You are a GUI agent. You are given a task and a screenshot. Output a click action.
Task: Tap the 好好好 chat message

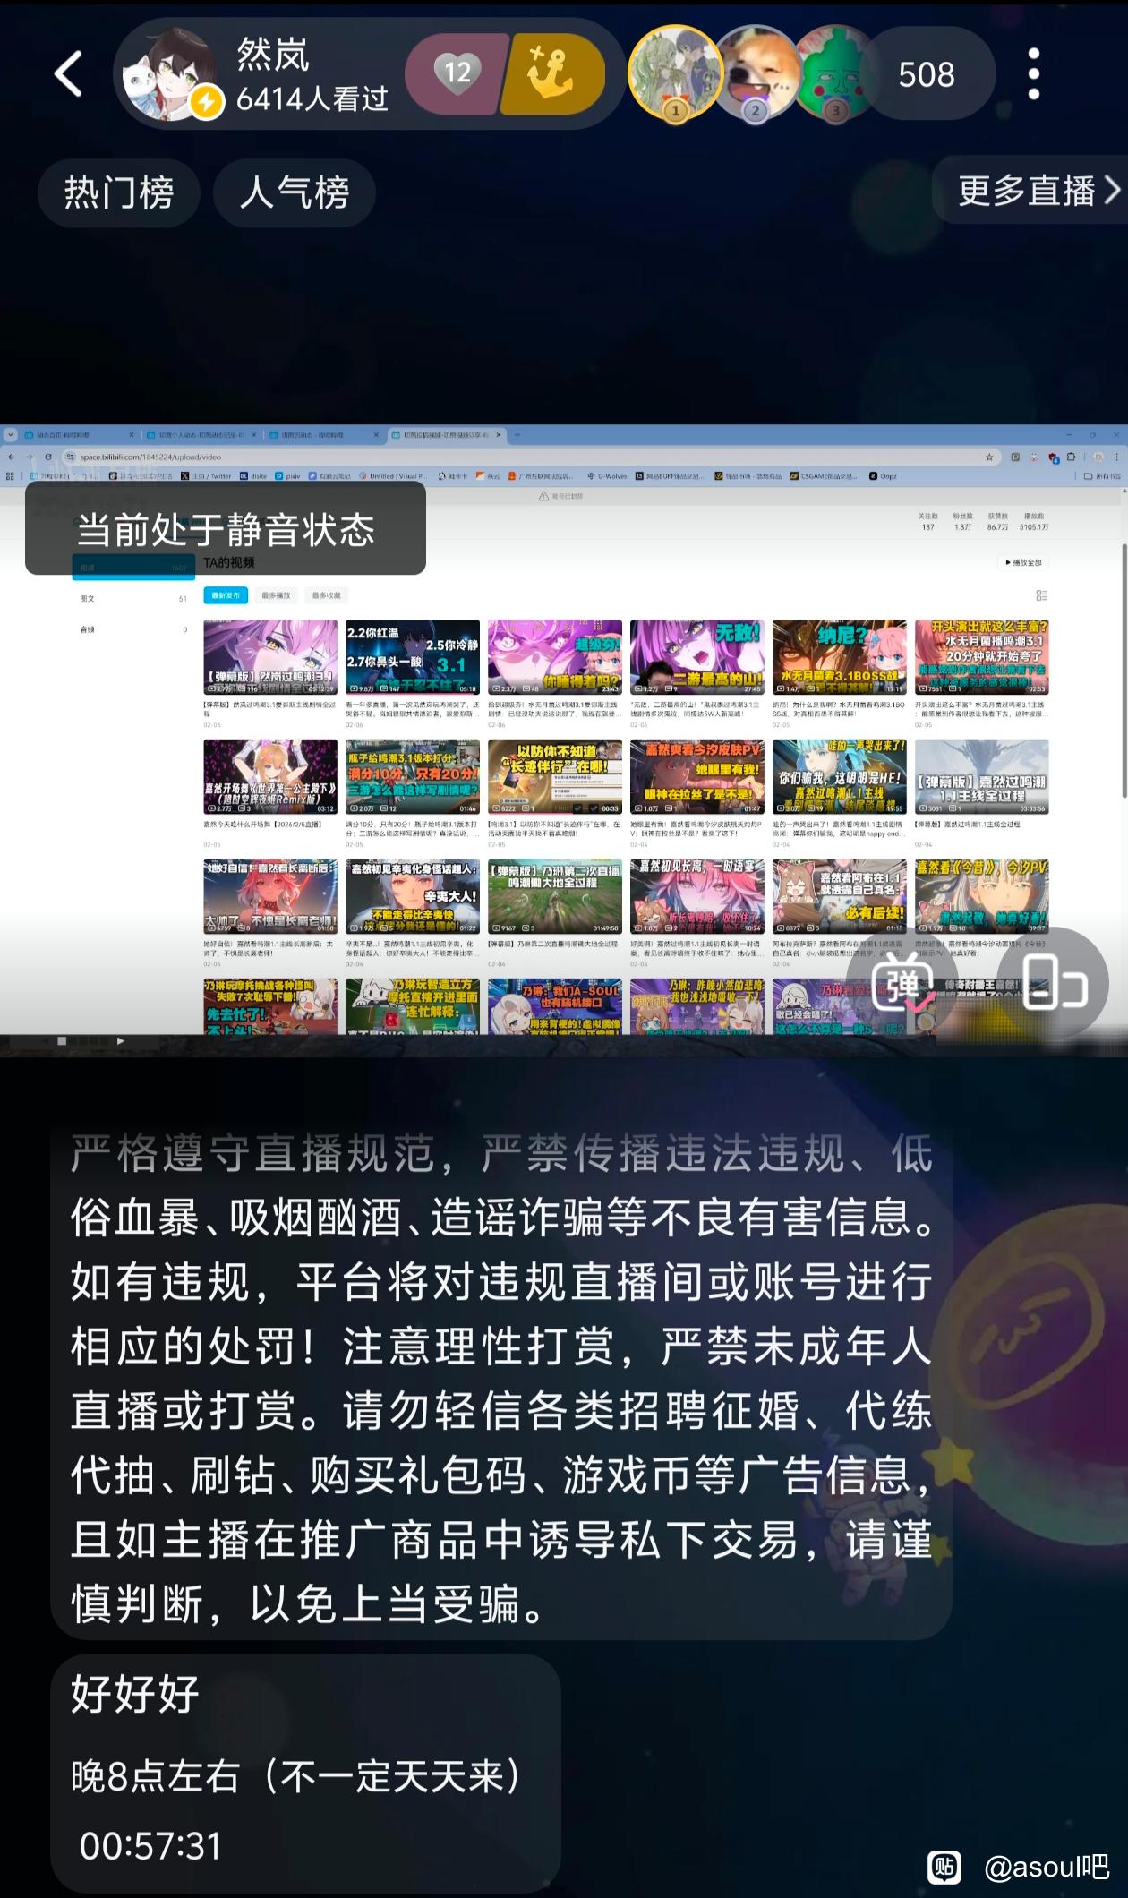(x=135, y=1695)
